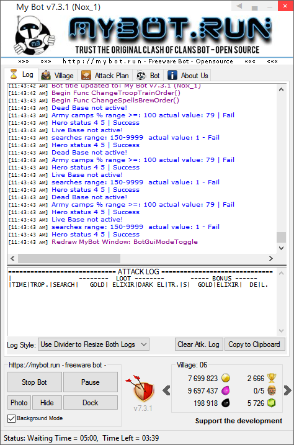The height and width of the screenshot is (445, 294).
Task: Click the gold coin icon
Action: (x=226, y=378)
